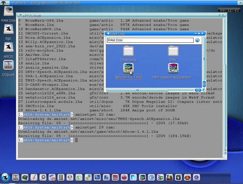The height and width of the screenshot is (184, 243).
Task: Select the TMPI-Speech.ACEpansion LHA archive icon
Action: coord(173,69)
